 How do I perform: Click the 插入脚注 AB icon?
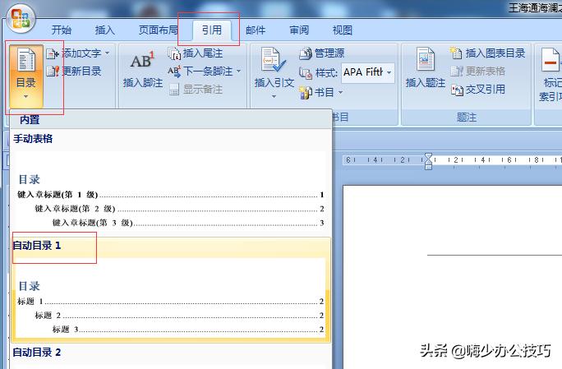[142, 60]
